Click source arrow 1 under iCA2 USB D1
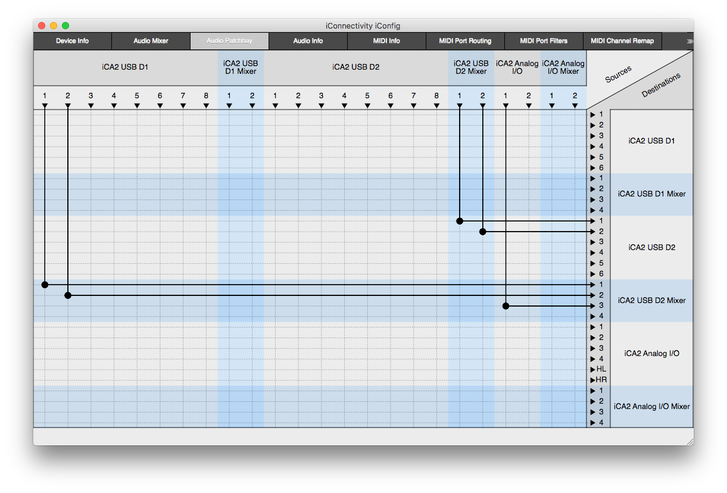Screen dimensions: 727x493 pos(45,105)
